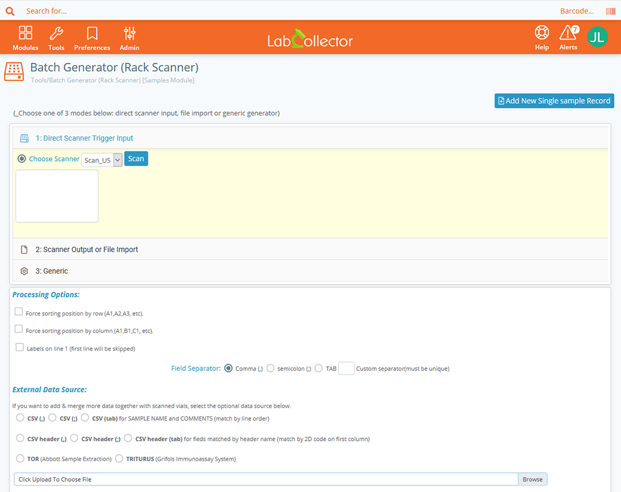This screenshot has width=621, height=492.
Task: Click the Choose Scanner label
Action: 54,159
